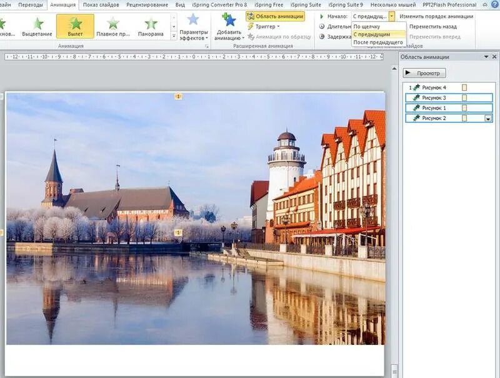Open the Триггер dropdown
The width and height of the screenshot is (500, 378).
pos(264,26)
